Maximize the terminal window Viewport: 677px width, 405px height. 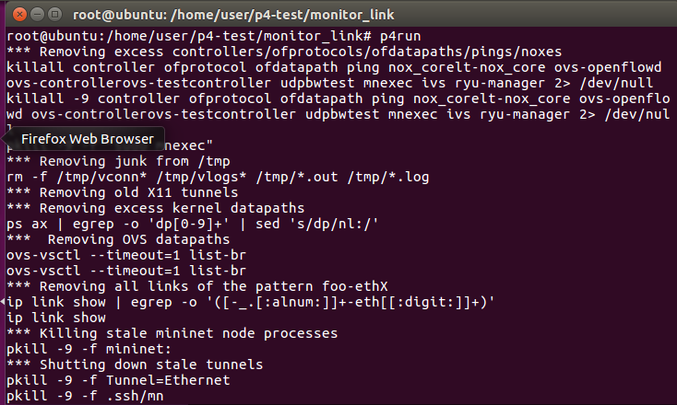[x=54, y=15]
